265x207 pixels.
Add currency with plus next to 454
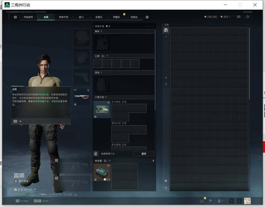(x=230, y=17)
